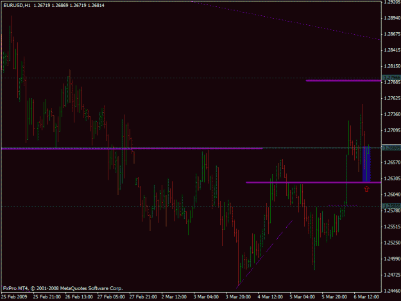Click the 1.25780 price scale value
401x301 pixels.
pyautogui.click(x=392, y=211)
